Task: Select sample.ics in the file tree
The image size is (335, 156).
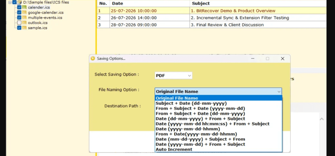Action: pos(37,28)
